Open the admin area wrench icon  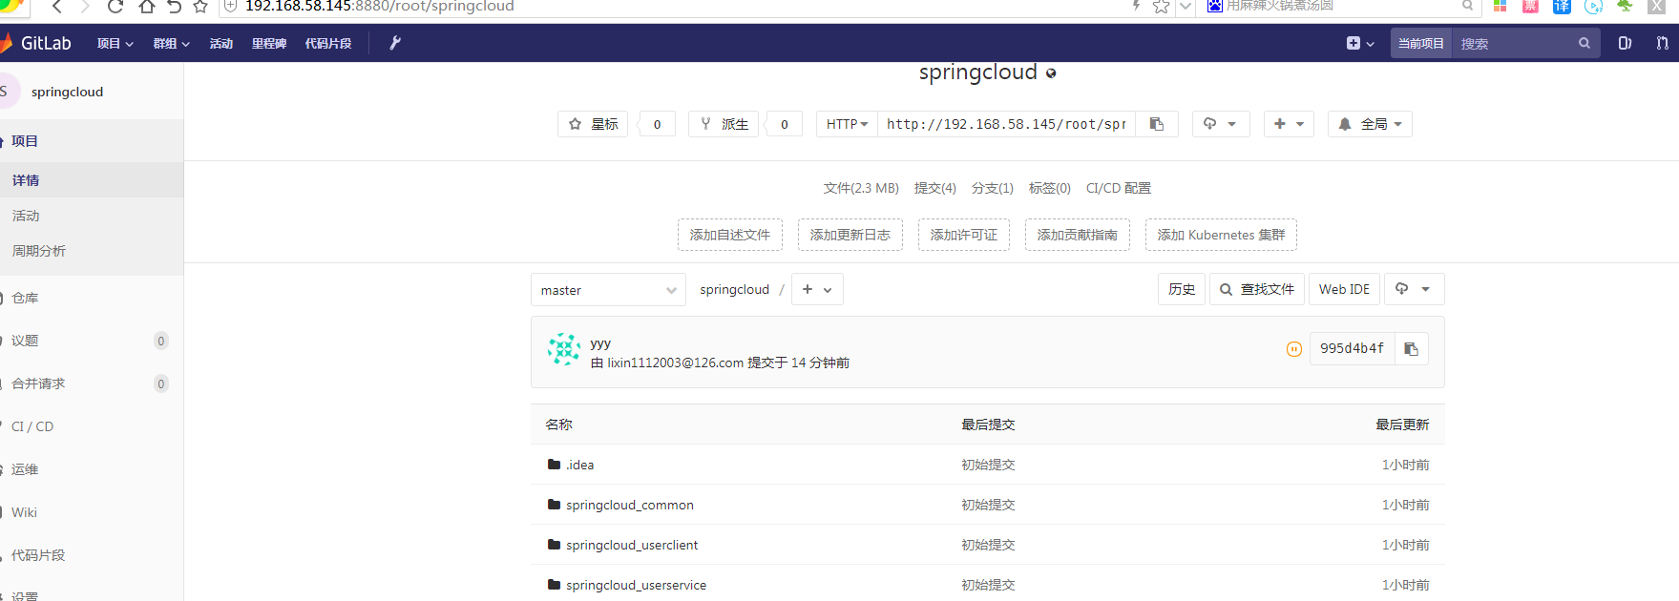[x=394, y=43]
